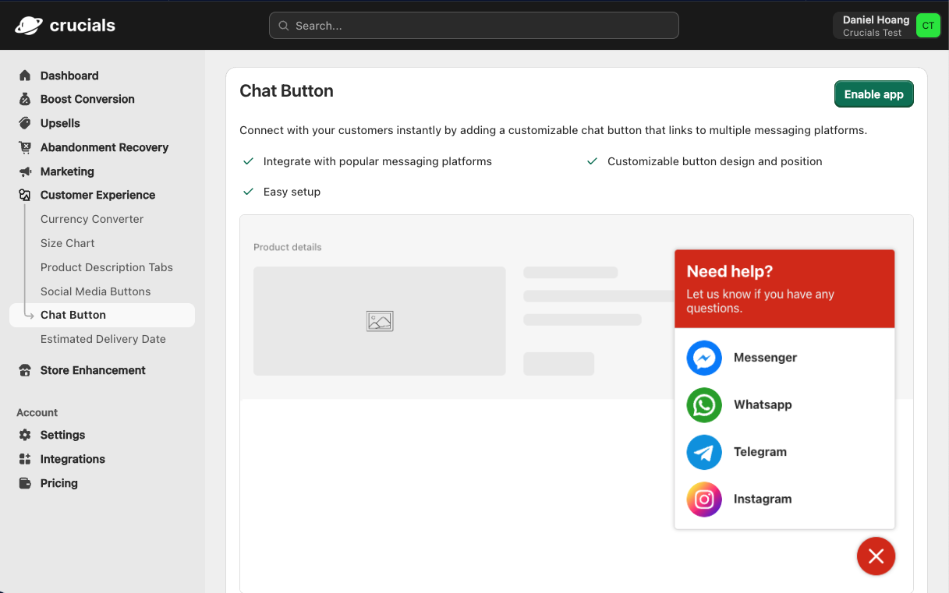Click the Store Enhancement shop icon
The width and height of the screenshot is (949, 593).
[x=25, y=370]
